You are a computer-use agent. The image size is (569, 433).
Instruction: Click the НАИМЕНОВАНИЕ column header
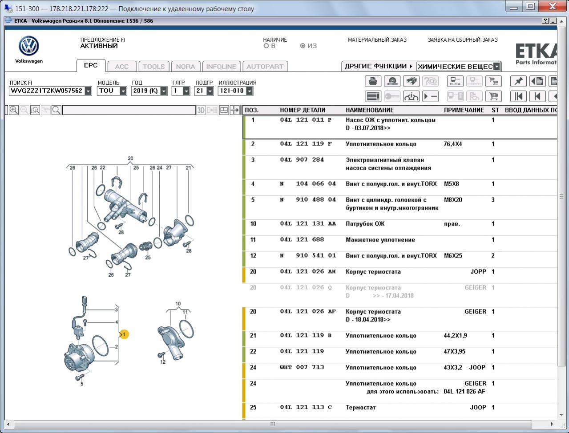point(370,110)
